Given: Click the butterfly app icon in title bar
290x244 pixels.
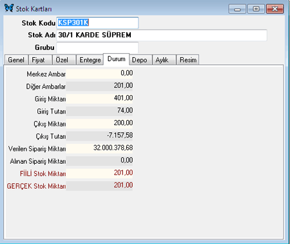Looking at the screenshot, I should point(9,8).
